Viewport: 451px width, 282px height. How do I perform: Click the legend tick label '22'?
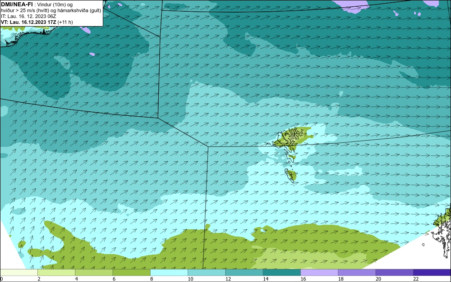416,279
